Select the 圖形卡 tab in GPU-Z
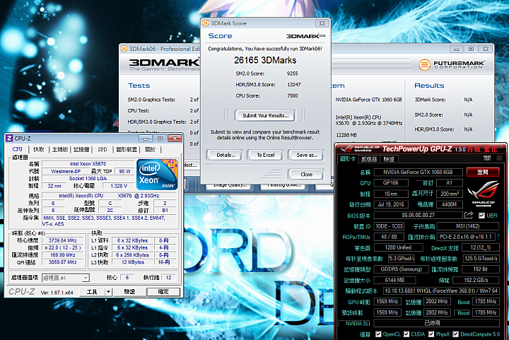Screen dimensions: 509x340 pyautogui.click(x=348, y=158)
